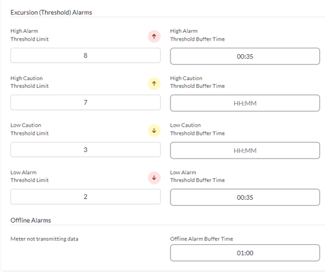The width and height of the screenshot is (325, 273).
Task: Click the Offline Alarm Buffer Time label
Action: coord(202,239)
